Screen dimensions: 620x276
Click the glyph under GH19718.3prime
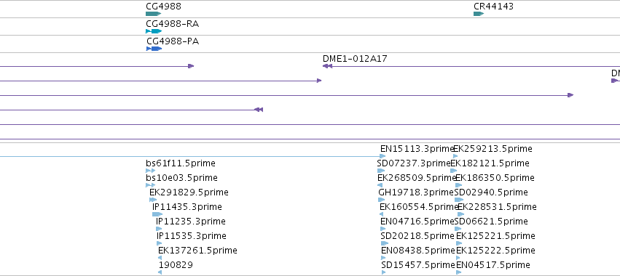click(x=382, y=200)
